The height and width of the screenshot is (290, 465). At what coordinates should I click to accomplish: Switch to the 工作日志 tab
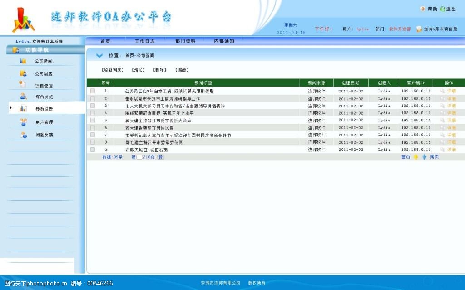[x=144, y=40]
